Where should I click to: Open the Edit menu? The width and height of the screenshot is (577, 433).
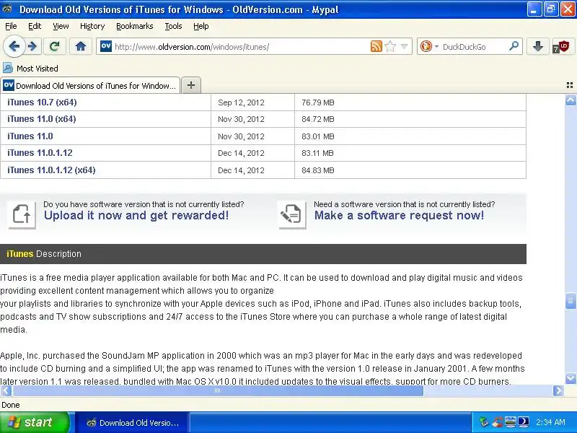(x=35, y=26)
